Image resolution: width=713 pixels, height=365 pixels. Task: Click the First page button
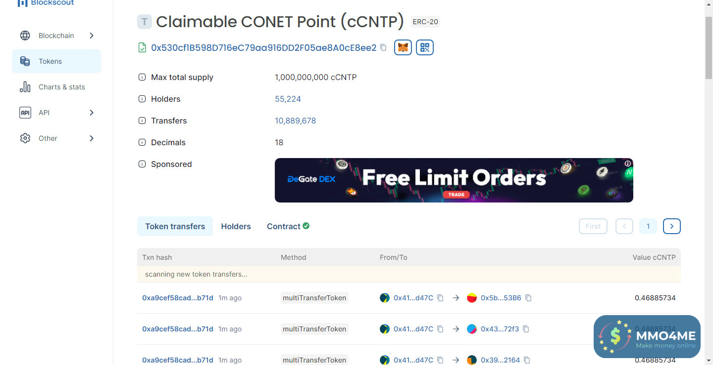[593, 226]
